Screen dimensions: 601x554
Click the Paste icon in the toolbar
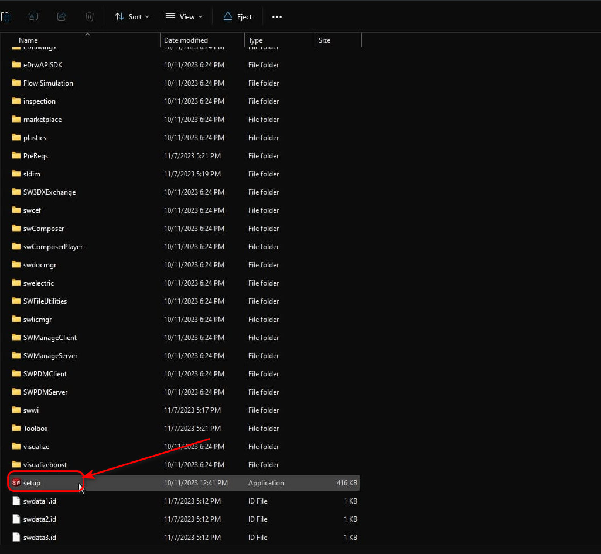coord(5,16)
